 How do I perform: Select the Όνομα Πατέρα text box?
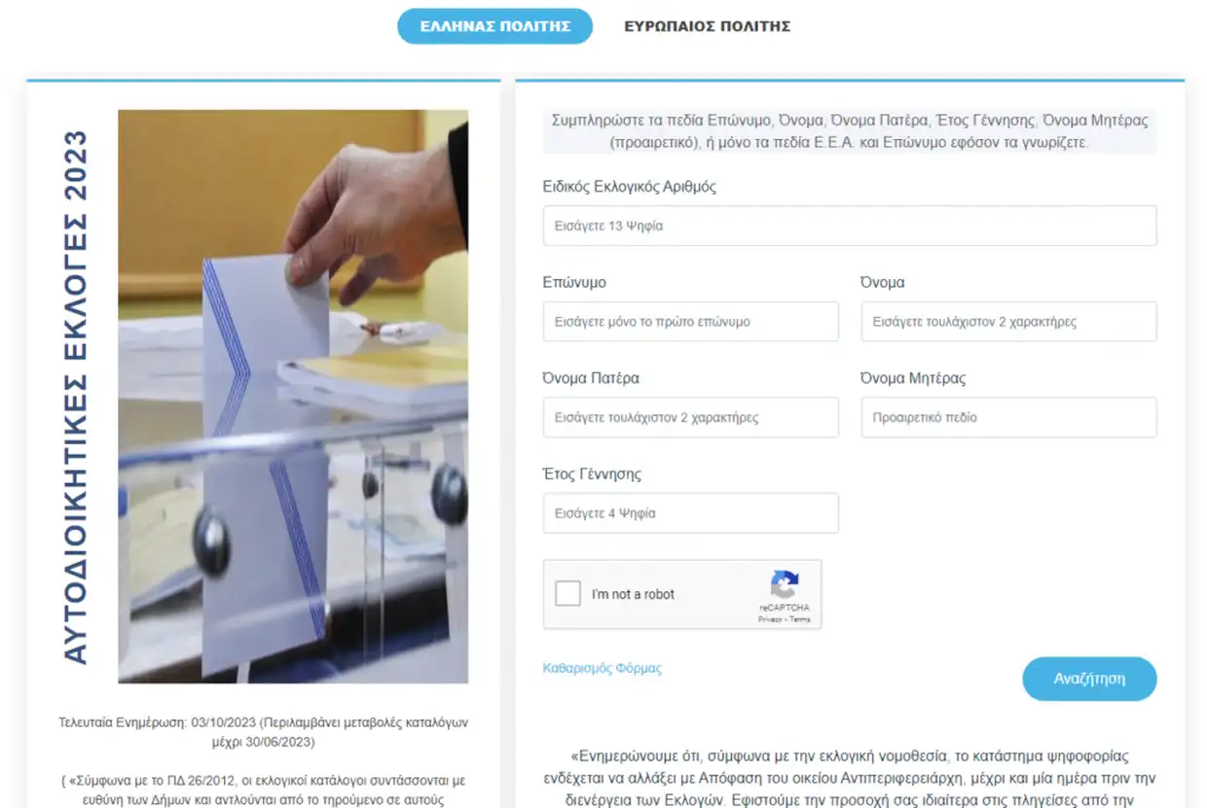point(690,417)
